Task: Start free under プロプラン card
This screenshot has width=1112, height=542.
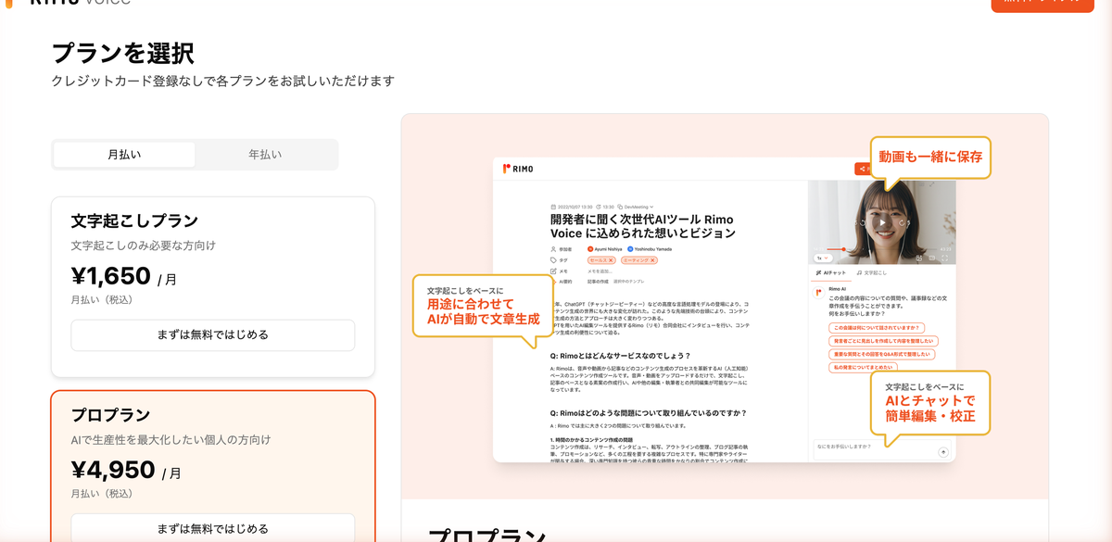Action: (x=213, y=528)
